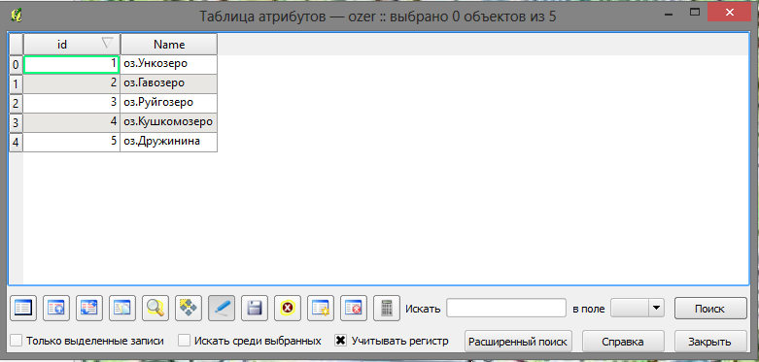Click the Unselect all icon
The image size is (759, 362).
click(x=22, y=308)
